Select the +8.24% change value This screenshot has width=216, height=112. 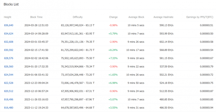(113, 50)
